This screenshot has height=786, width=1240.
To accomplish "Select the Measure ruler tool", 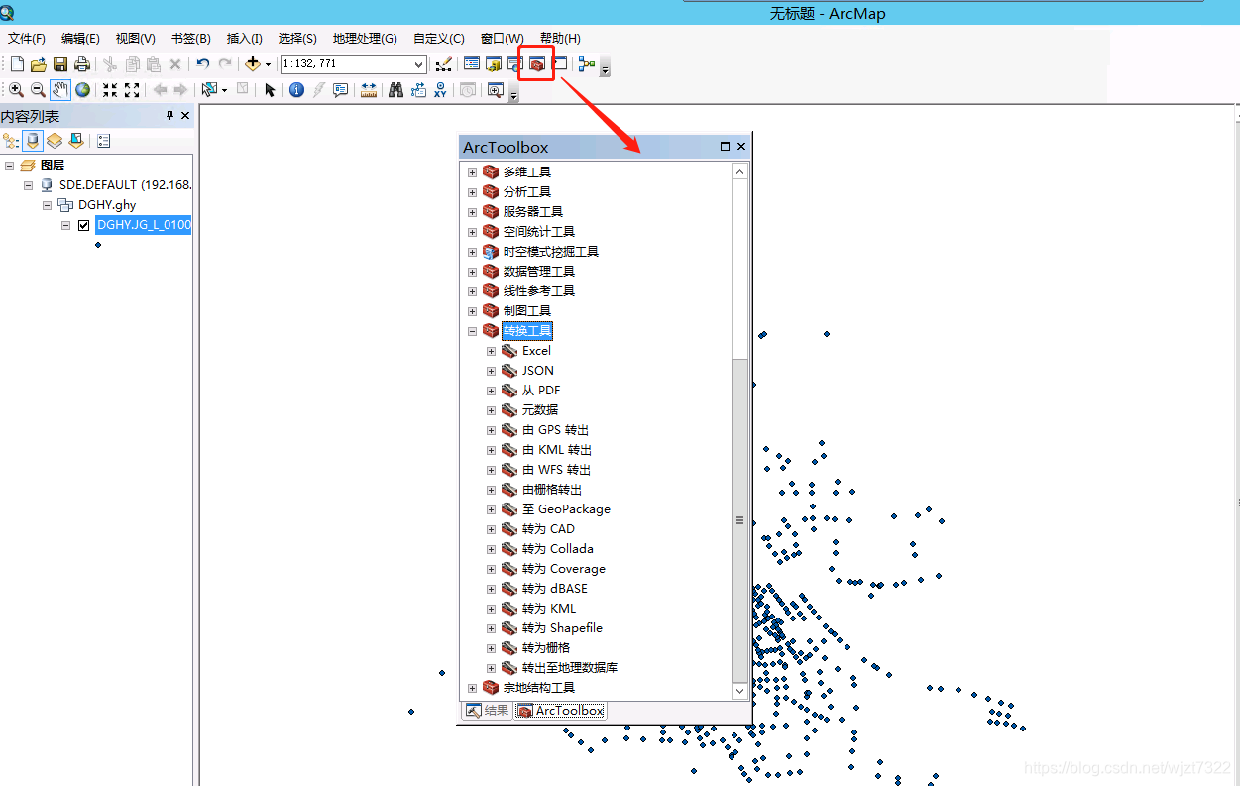I will (369, 90).
